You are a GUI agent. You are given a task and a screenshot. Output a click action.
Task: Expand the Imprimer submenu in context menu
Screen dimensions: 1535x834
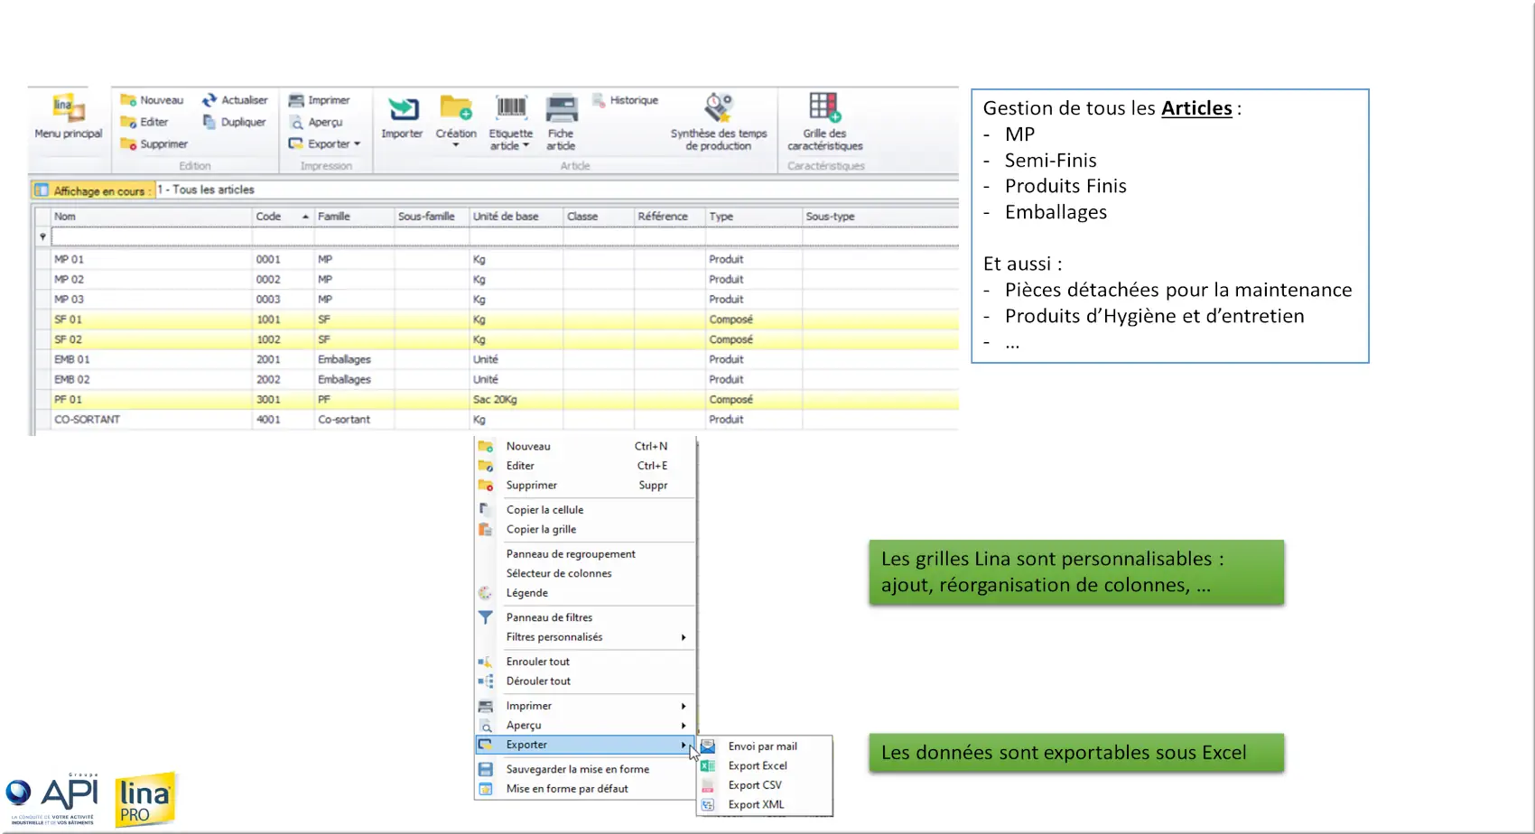[x=585, y=706]
